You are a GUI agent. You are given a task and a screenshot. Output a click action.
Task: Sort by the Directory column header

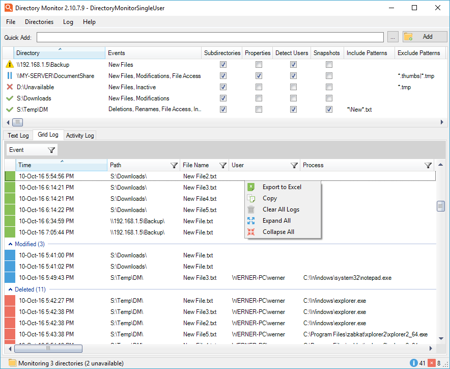click(x=60, y=53)
